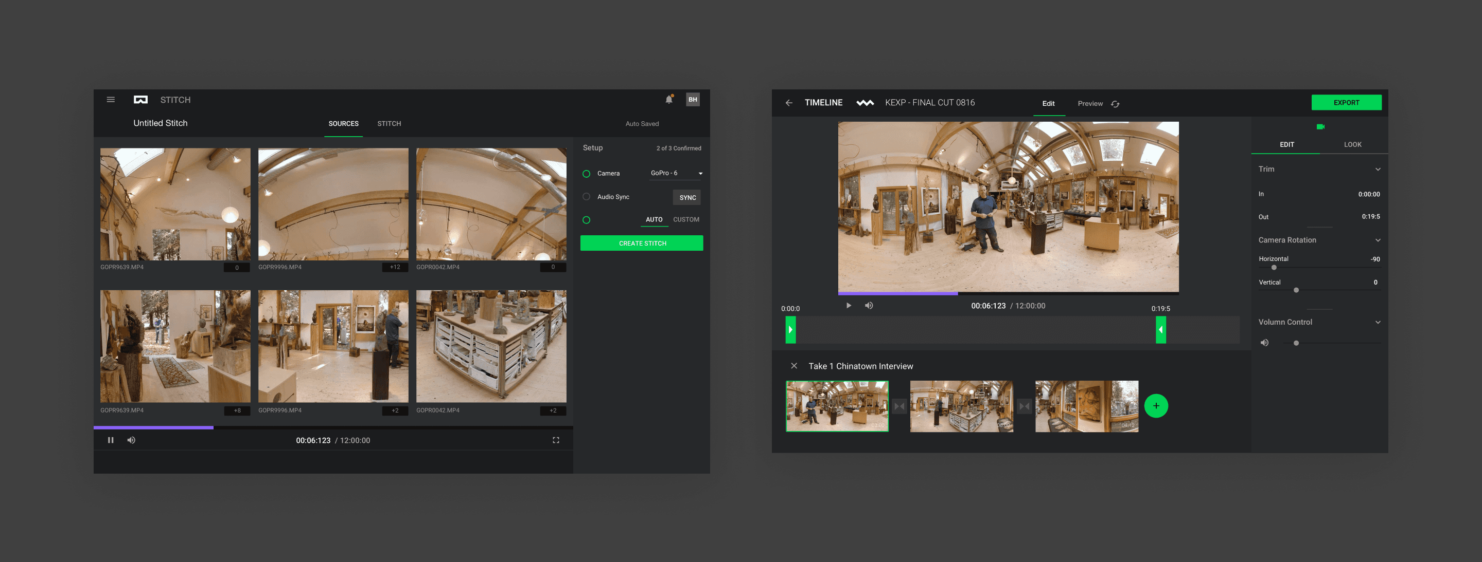Select the first Take 1 Chinatown clip thumbnail

point(837,406)
